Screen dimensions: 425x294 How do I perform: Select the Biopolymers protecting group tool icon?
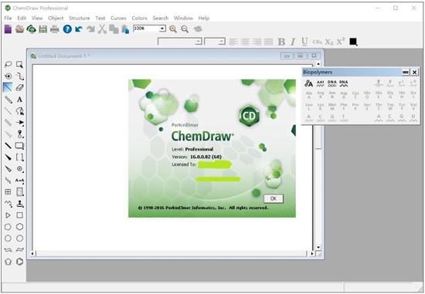click(308, 83)
